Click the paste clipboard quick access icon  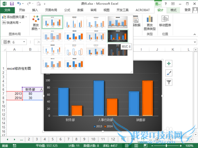tap(39, 4)
